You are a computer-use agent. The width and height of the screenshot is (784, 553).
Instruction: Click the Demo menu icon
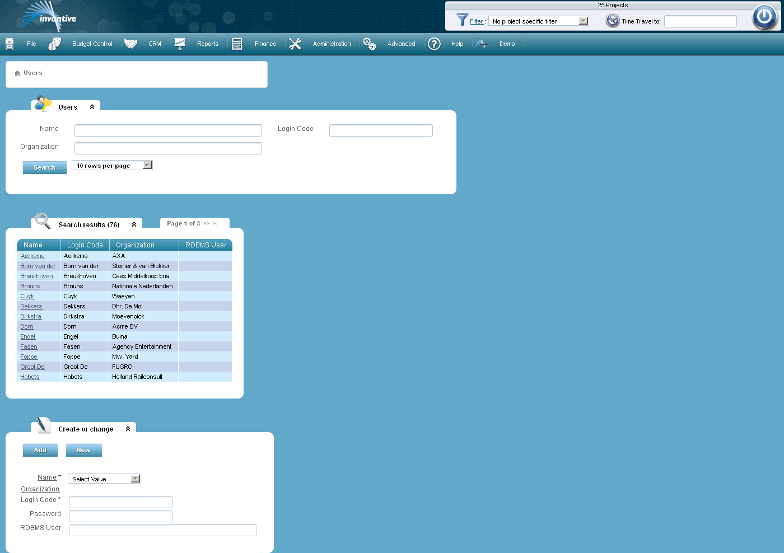pos(482,44)
